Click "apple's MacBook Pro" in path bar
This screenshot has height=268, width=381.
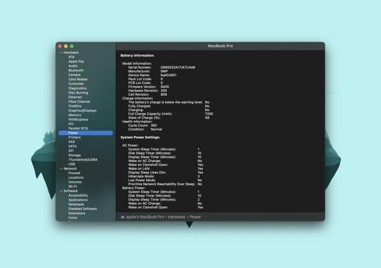click(x=145, y=217)
